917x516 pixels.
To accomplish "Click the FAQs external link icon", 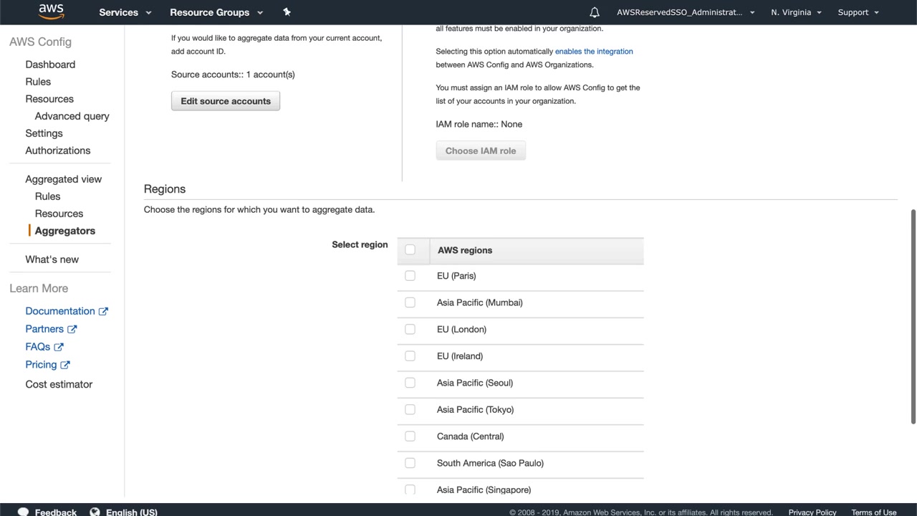I will pyautogui.click(x=59, y=347).
